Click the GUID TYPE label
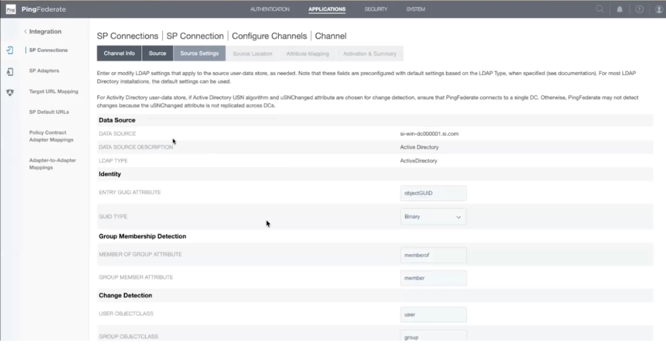This screenshot has height=347, width=666. point(113,217)
